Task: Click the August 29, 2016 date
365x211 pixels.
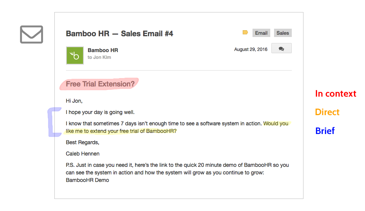Action: coord(251,49)
